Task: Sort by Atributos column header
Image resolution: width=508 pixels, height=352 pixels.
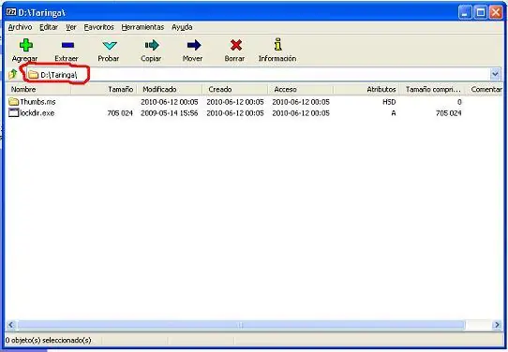Action: point(366,89)
